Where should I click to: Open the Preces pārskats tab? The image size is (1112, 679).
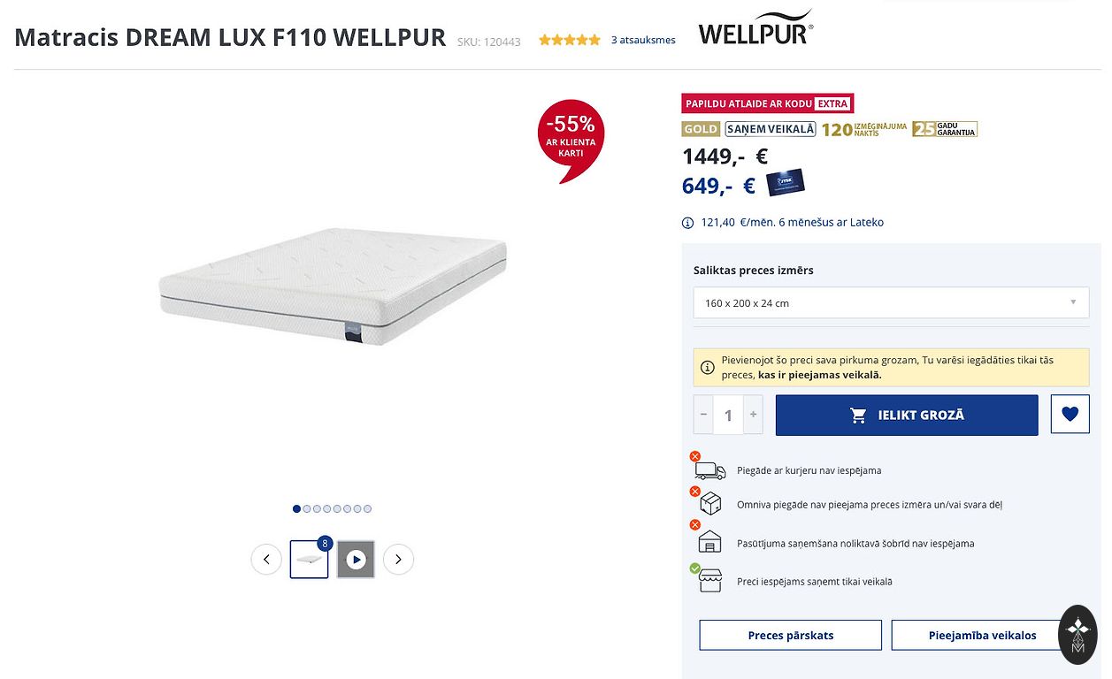pyautogui.click(x=790, y=635)
